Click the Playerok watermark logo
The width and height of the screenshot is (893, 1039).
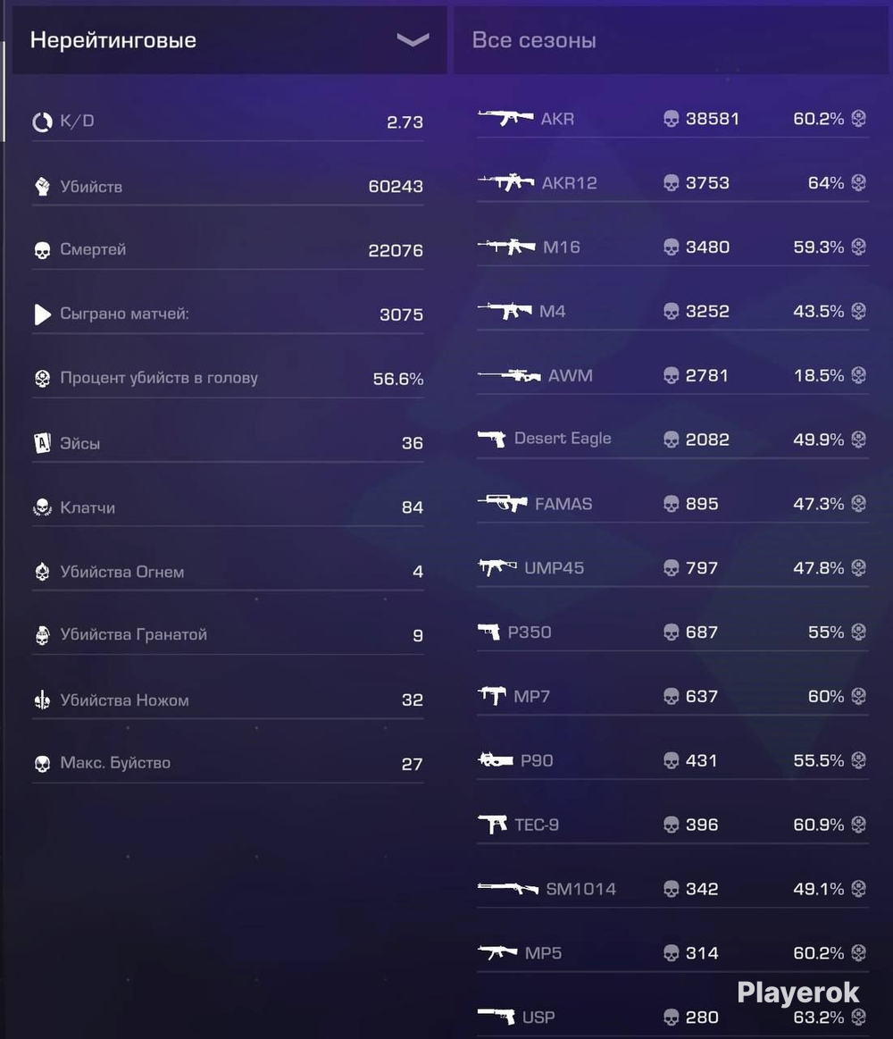(x=797, y=993)
